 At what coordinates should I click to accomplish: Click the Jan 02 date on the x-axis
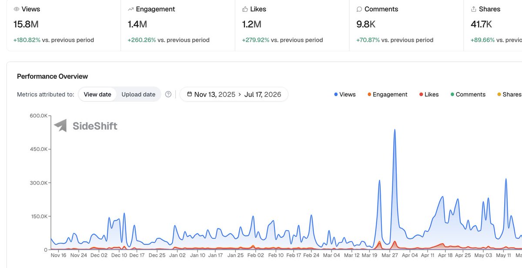click(177, 255)
